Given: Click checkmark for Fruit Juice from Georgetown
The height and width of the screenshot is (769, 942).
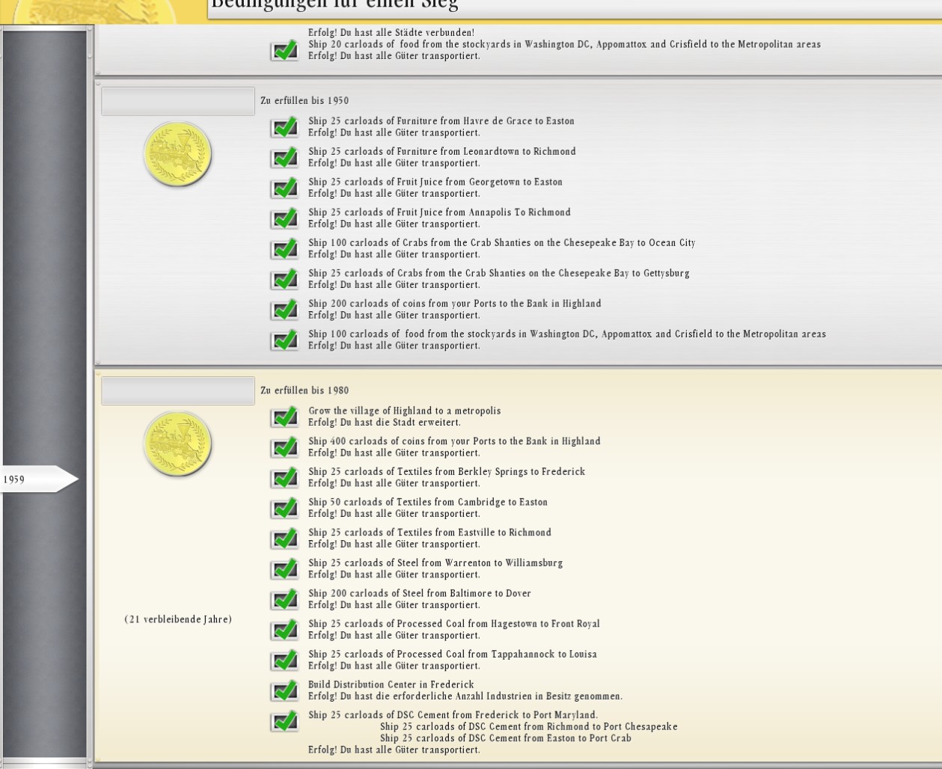Looking at the screenshot, I should pyautogui.click(x=284, y=188).
